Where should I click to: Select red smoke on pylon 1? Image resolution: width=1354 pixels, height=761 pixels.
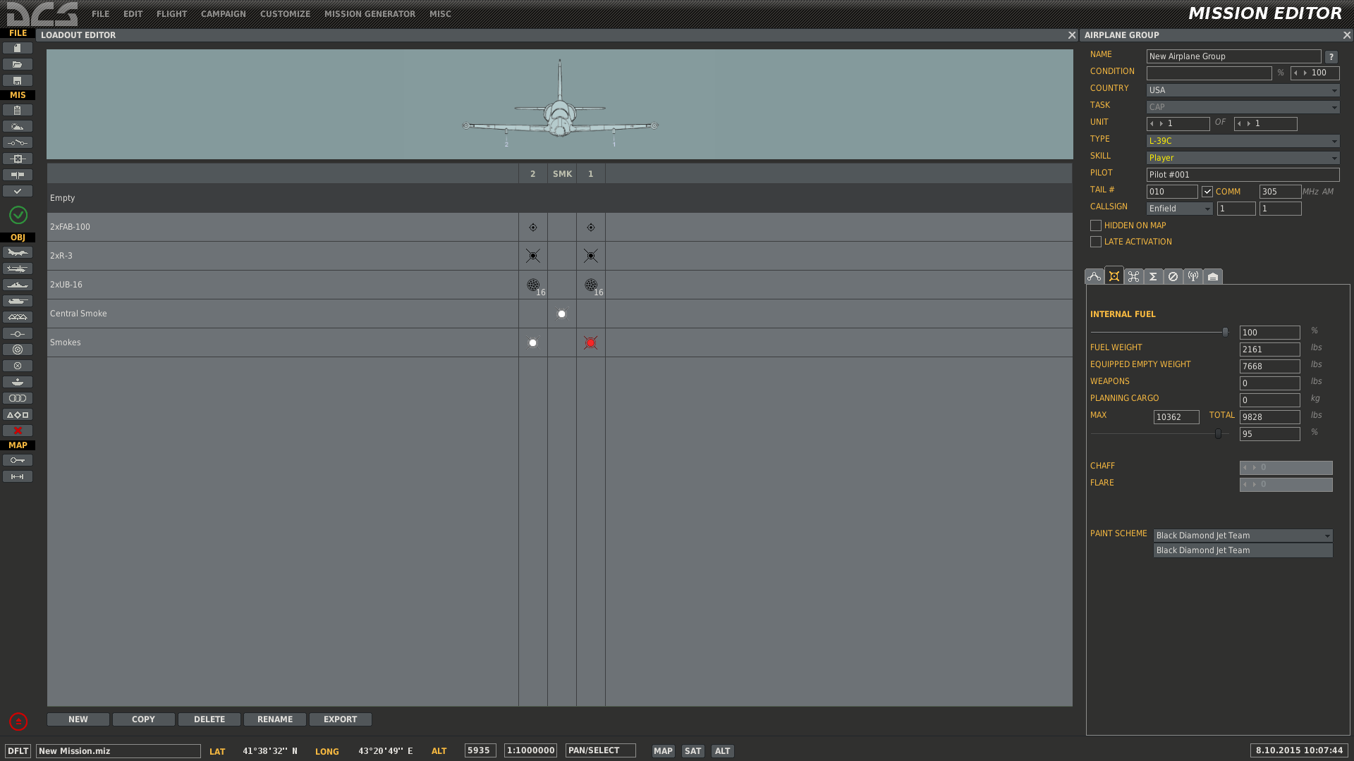pos(591,342)
